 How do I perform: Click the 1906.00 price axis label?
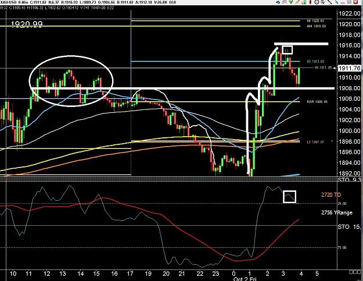click(x=350, y=98)
